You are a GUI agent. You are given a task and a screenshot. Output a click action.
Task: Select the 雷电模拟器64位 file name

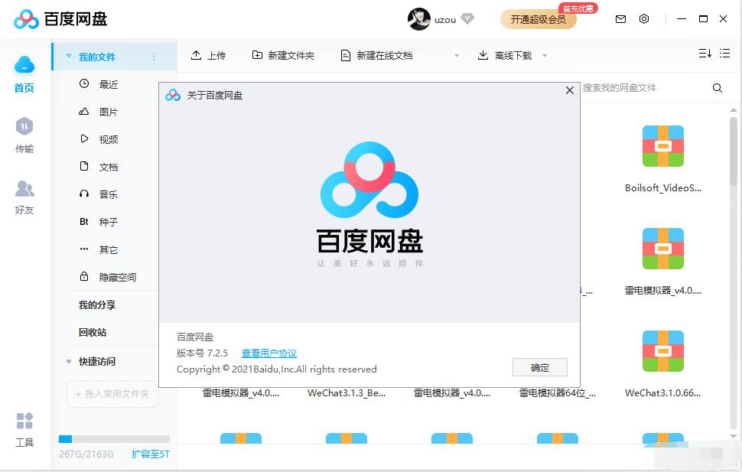pos(558,393)
